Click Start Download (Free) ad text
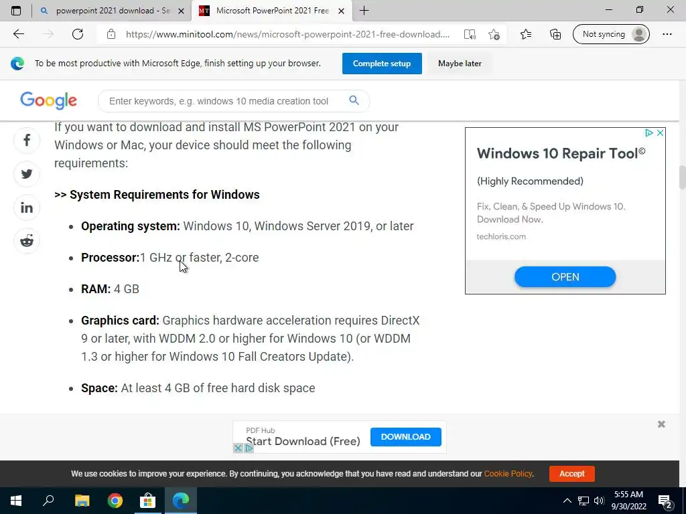686x514 pixels. click(x=303, y=441)
